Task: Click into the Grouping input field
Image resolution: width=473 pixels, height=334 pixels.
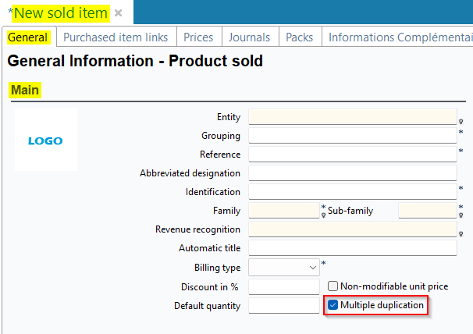Action: tap(352, 136)
